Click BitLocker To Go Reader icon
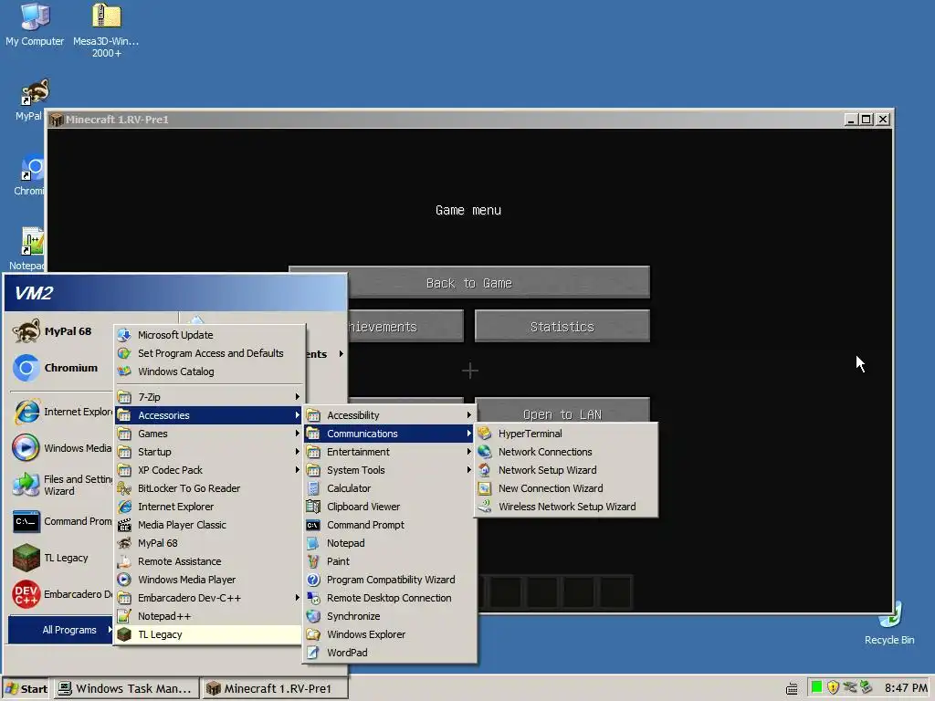This screenshot has width=935, height=701. [124, 488]
